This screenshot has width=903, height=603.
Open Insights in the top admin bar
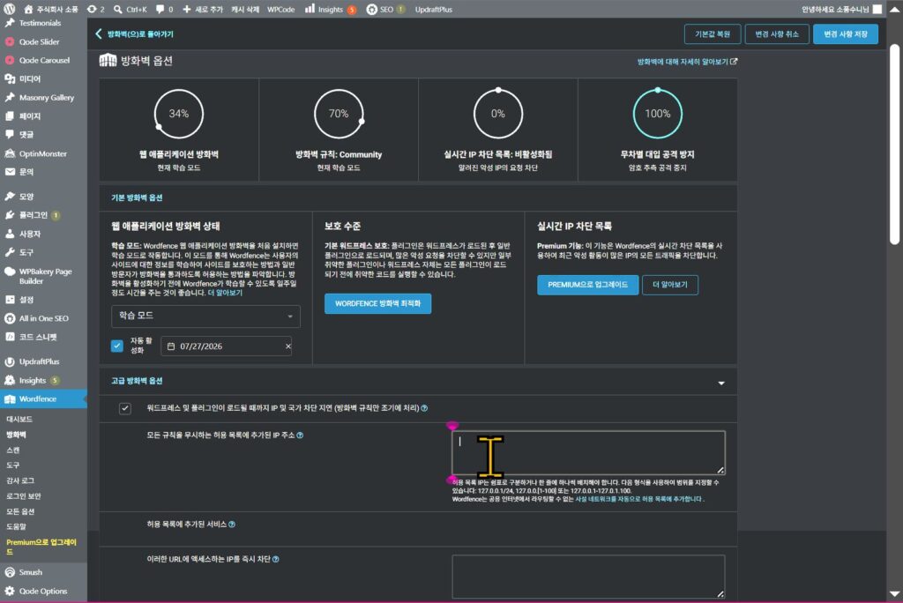click(x=331, y=9)
